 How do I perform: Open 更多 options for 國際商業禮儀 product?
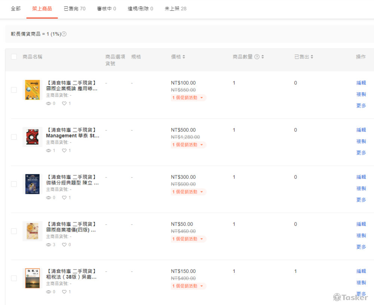tap(361, 247)
